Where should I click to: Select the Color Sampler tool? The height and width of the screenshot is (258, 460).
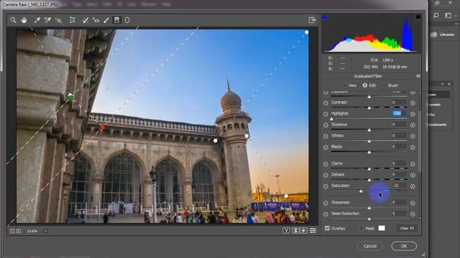[x=47, y=20]
